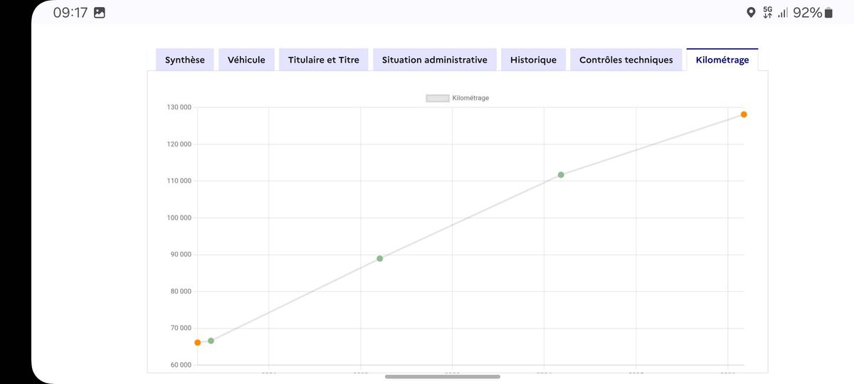
Task: Go to the Historique tab
Action: pos(534,60)
